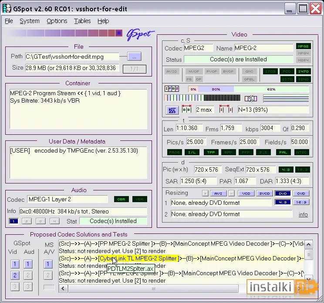Click the S240 colorimetry indicator

tap(303, 79)
